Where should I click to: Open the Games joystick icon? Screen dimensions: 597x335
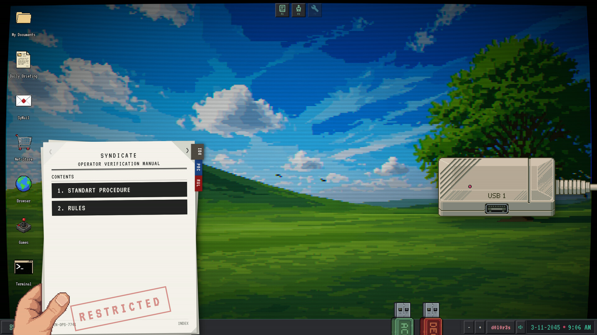click(24, 226)
